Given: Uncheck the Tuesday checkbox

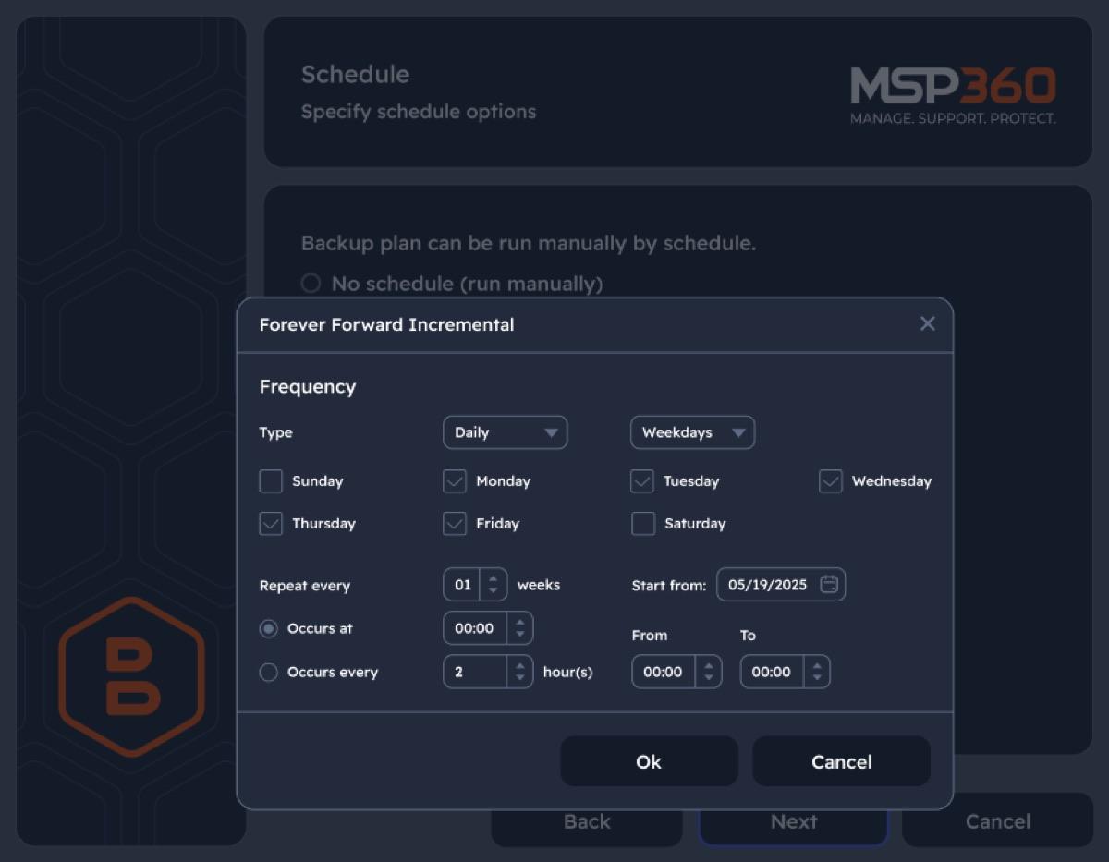Looking at the screenshot, I should pyautogui.click(x=642, y=481).
